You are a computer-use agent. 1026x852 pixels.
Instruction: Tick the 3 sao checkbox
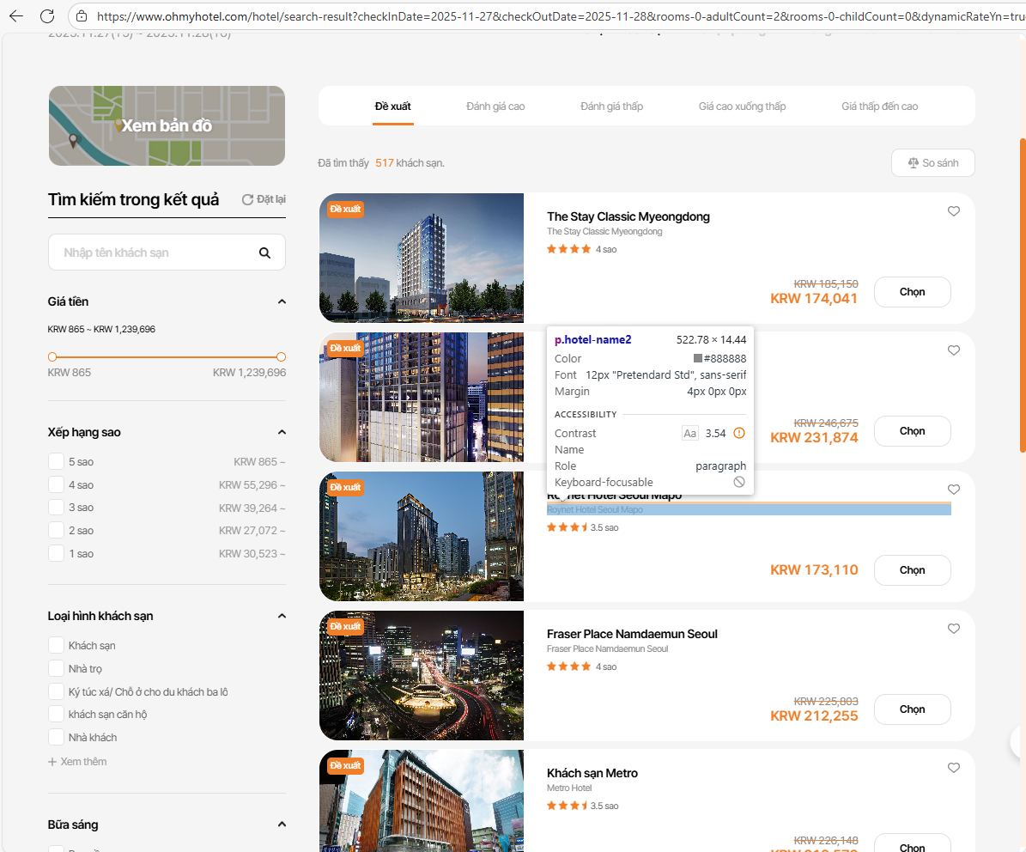(x=57, y=508)
